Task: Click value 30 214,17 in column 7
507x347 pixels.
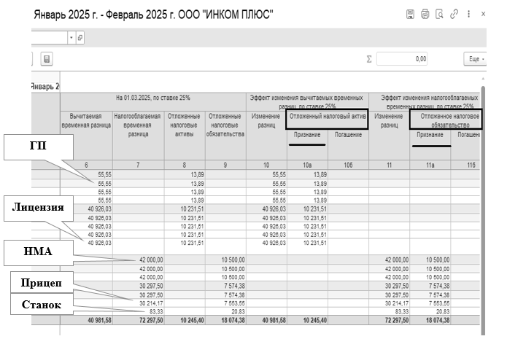Action: pos(151,303)
